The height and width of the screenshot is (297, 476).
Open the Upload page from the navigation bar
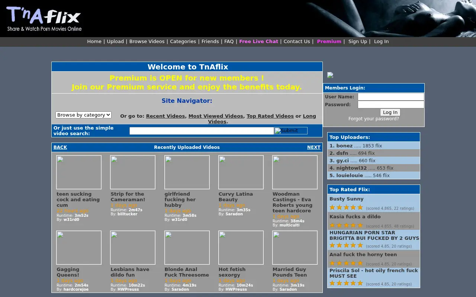point(115,42)
